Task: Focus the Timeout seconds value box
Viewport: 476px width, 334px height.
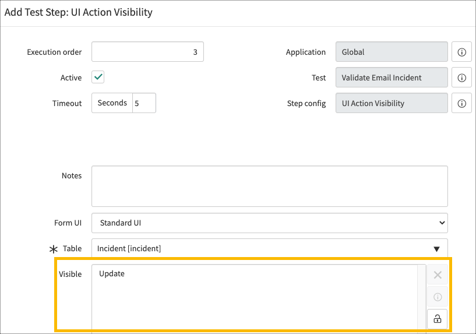Action: coord(144,103)
